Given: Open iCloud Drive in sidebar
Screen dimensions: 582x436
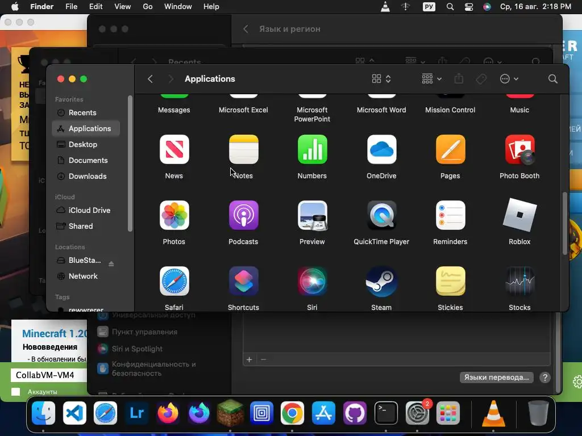Looking at the screenshot, I should (x=86, y=210).
